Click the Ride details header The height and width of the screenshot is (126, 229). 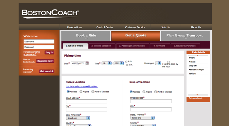click(x=198, y=52)
